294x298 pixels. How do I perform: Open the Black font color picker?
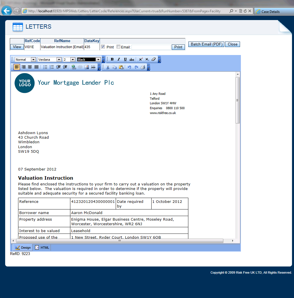[x=98, y=60]
